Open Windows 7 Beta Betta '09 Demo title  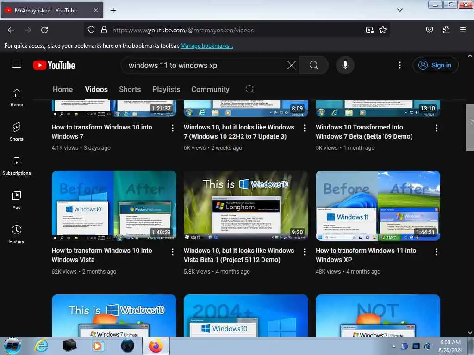[x=364, y=132]
